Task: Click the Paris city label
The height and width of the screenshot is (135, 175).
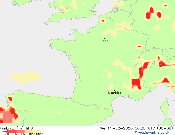Action: (x=104, y=41)
